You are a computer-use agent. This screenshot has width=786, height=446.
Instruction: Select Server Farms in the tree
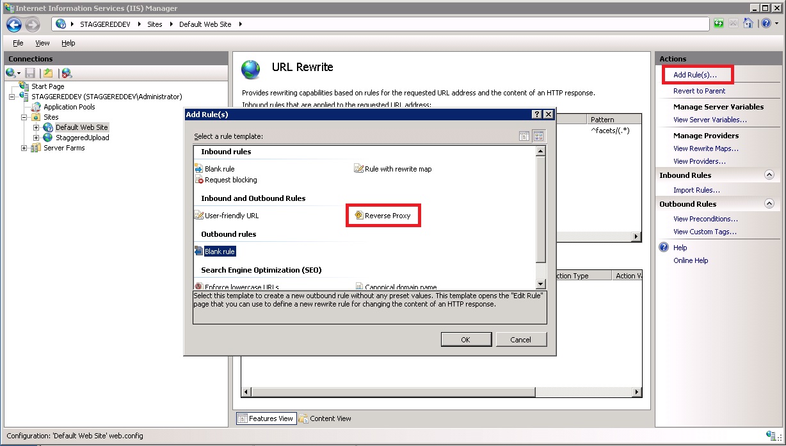[64, 148]
